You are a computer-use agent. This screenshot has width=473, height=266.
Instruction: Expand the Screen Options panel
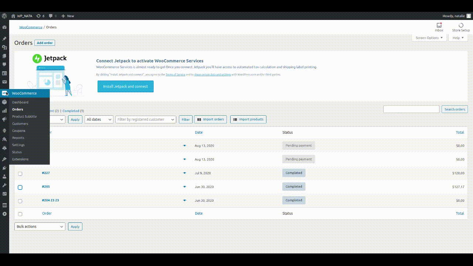[x=429, y=38]
